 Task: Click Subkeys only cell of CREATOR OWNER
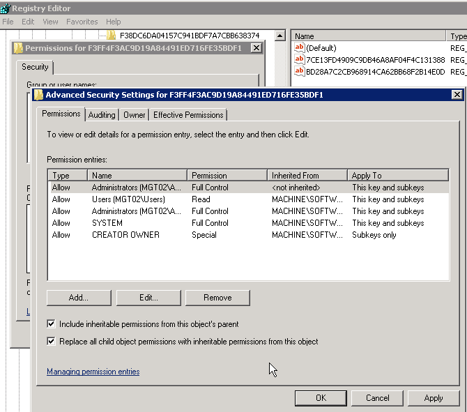click(374, 235)
